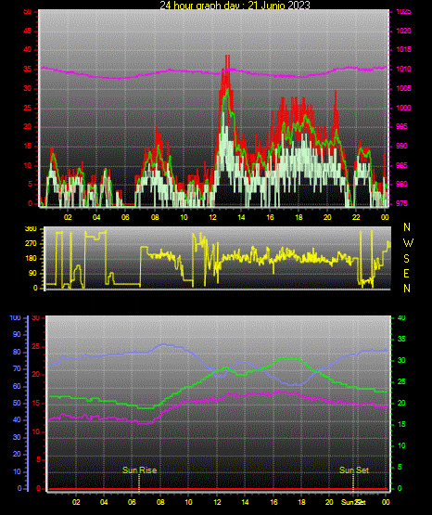Click the E wind direction letter
This screenshot has width=432, height=515.
pyautogui.click(x=406, y=273)
